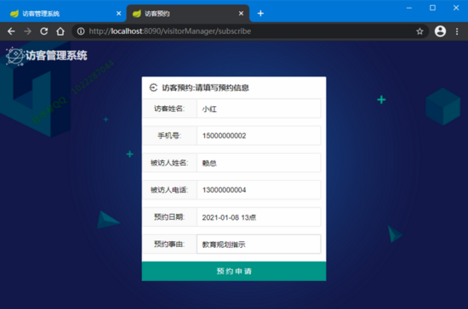Select the 访客预约 tab
This screenshot has height=309, width=468.
coord(188,14)
